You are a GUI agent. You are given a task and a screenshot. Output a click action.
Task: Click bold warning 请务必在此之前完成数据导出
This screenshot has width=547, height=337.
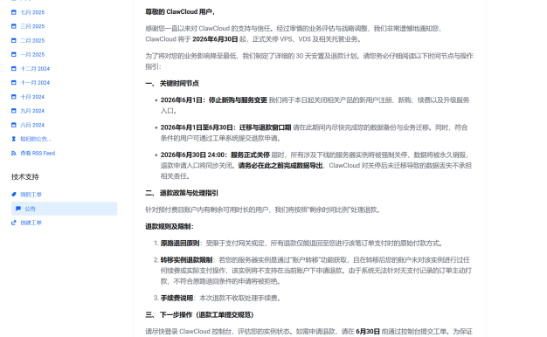pos(280,166)
